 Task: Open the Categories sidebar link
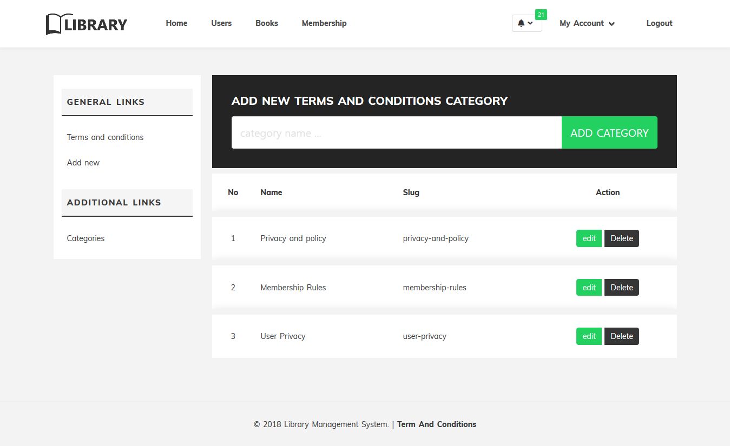(86, 238)
